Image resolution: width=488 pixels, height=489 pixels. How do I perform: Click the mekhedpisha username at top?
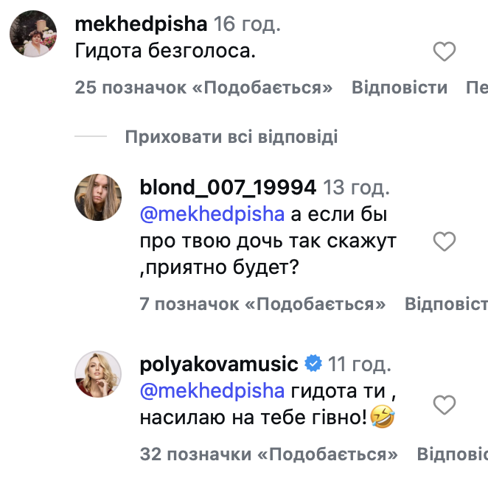(140, 24)
